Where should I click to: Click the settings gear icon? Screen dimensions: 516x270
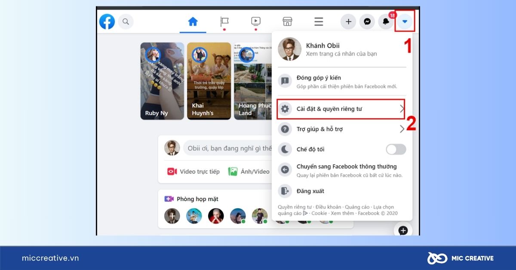pyautogui.click(x=285, y=109)
